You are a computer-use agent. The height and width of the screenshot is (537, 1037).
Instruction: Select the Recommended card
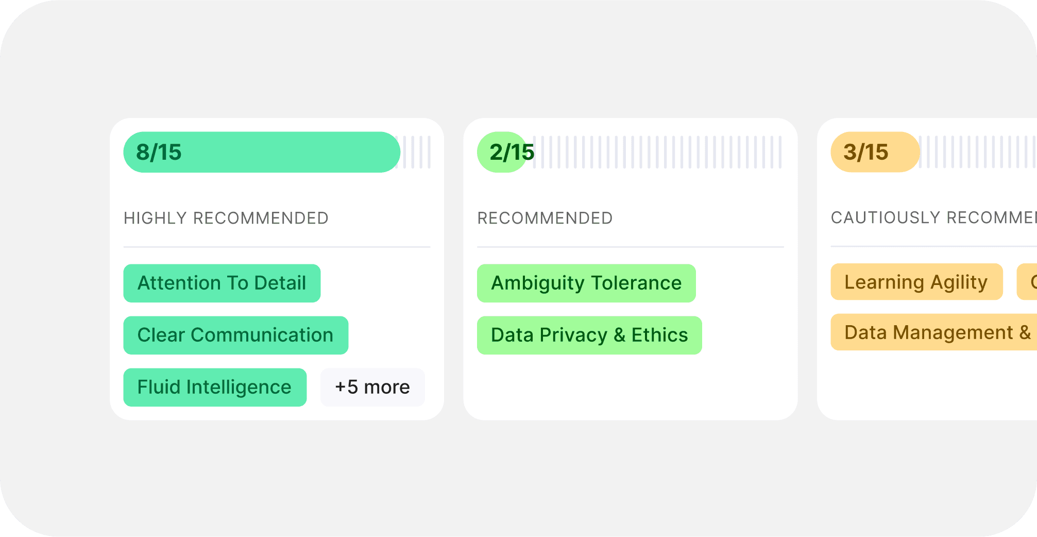point(630,268)
